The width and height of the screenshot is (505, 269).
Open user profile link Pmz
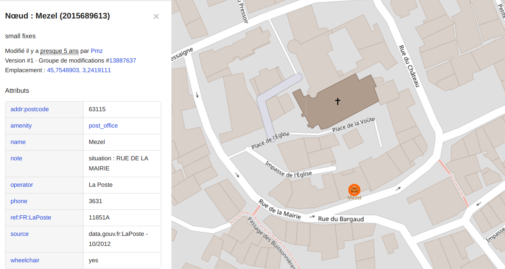coord(97,51)
